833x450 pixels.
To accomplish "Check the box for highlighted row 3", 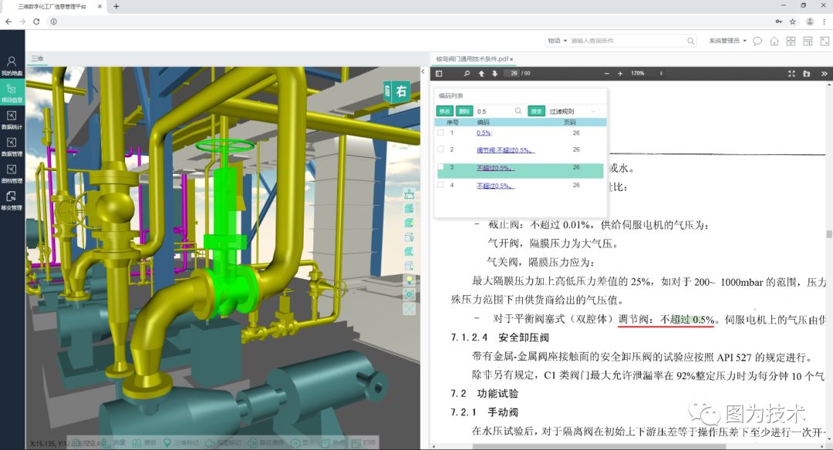I will 440,167.
